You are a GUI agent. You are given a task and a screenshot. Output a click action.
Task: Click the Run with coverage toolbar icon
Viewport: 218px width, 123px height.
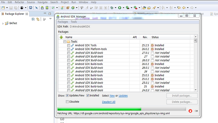click(127, 8)
